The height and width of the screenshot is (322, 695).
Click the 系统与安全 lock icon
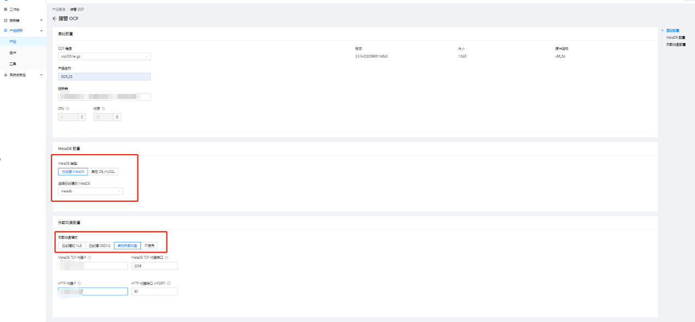[5, 75]
